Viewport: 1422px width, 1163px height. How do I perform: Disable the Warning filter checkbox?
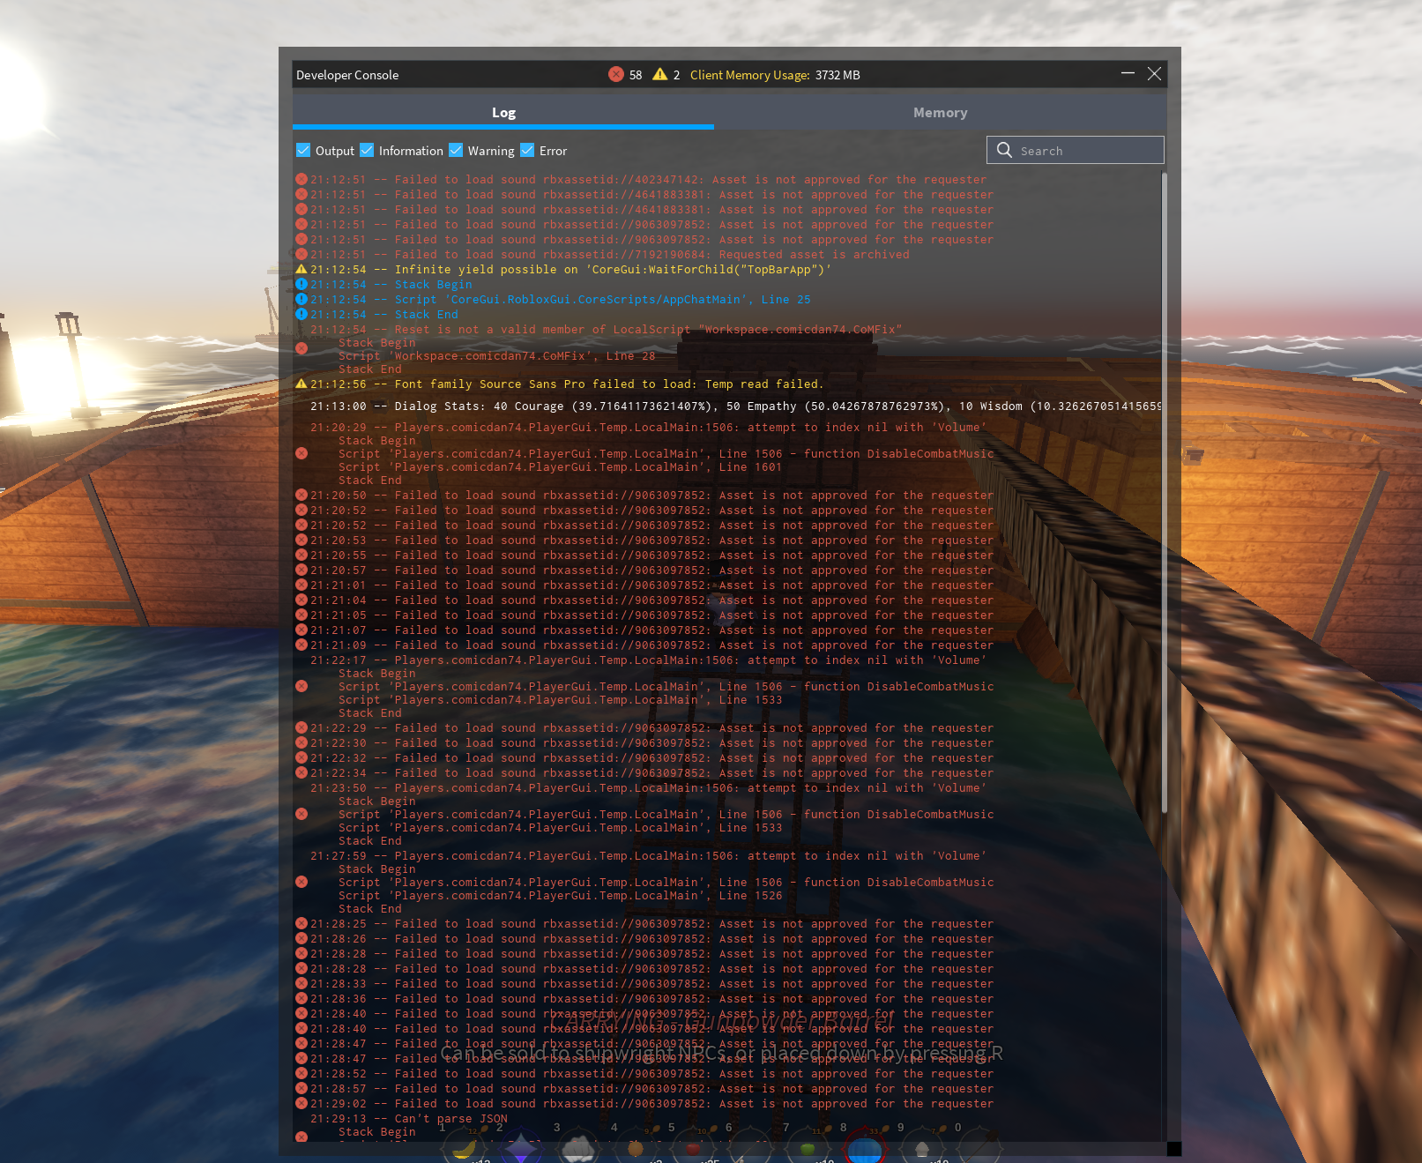point(456,151)
